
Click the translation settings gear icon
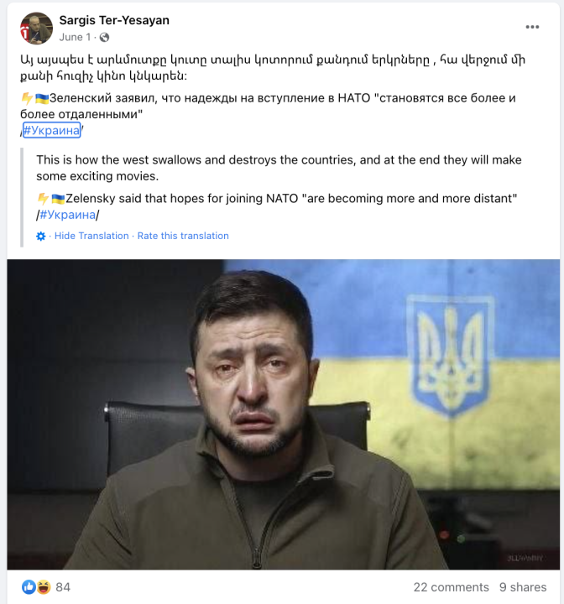point(41,236)
